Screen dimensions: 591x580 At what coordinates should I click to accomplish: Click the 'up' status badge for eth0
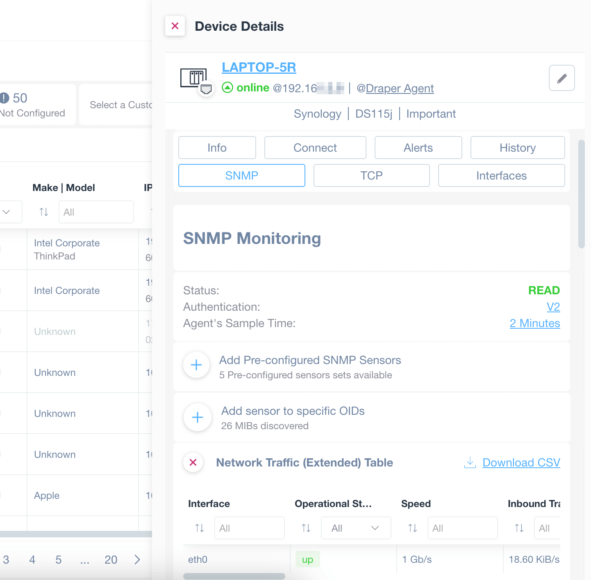[x=307, y=560]
